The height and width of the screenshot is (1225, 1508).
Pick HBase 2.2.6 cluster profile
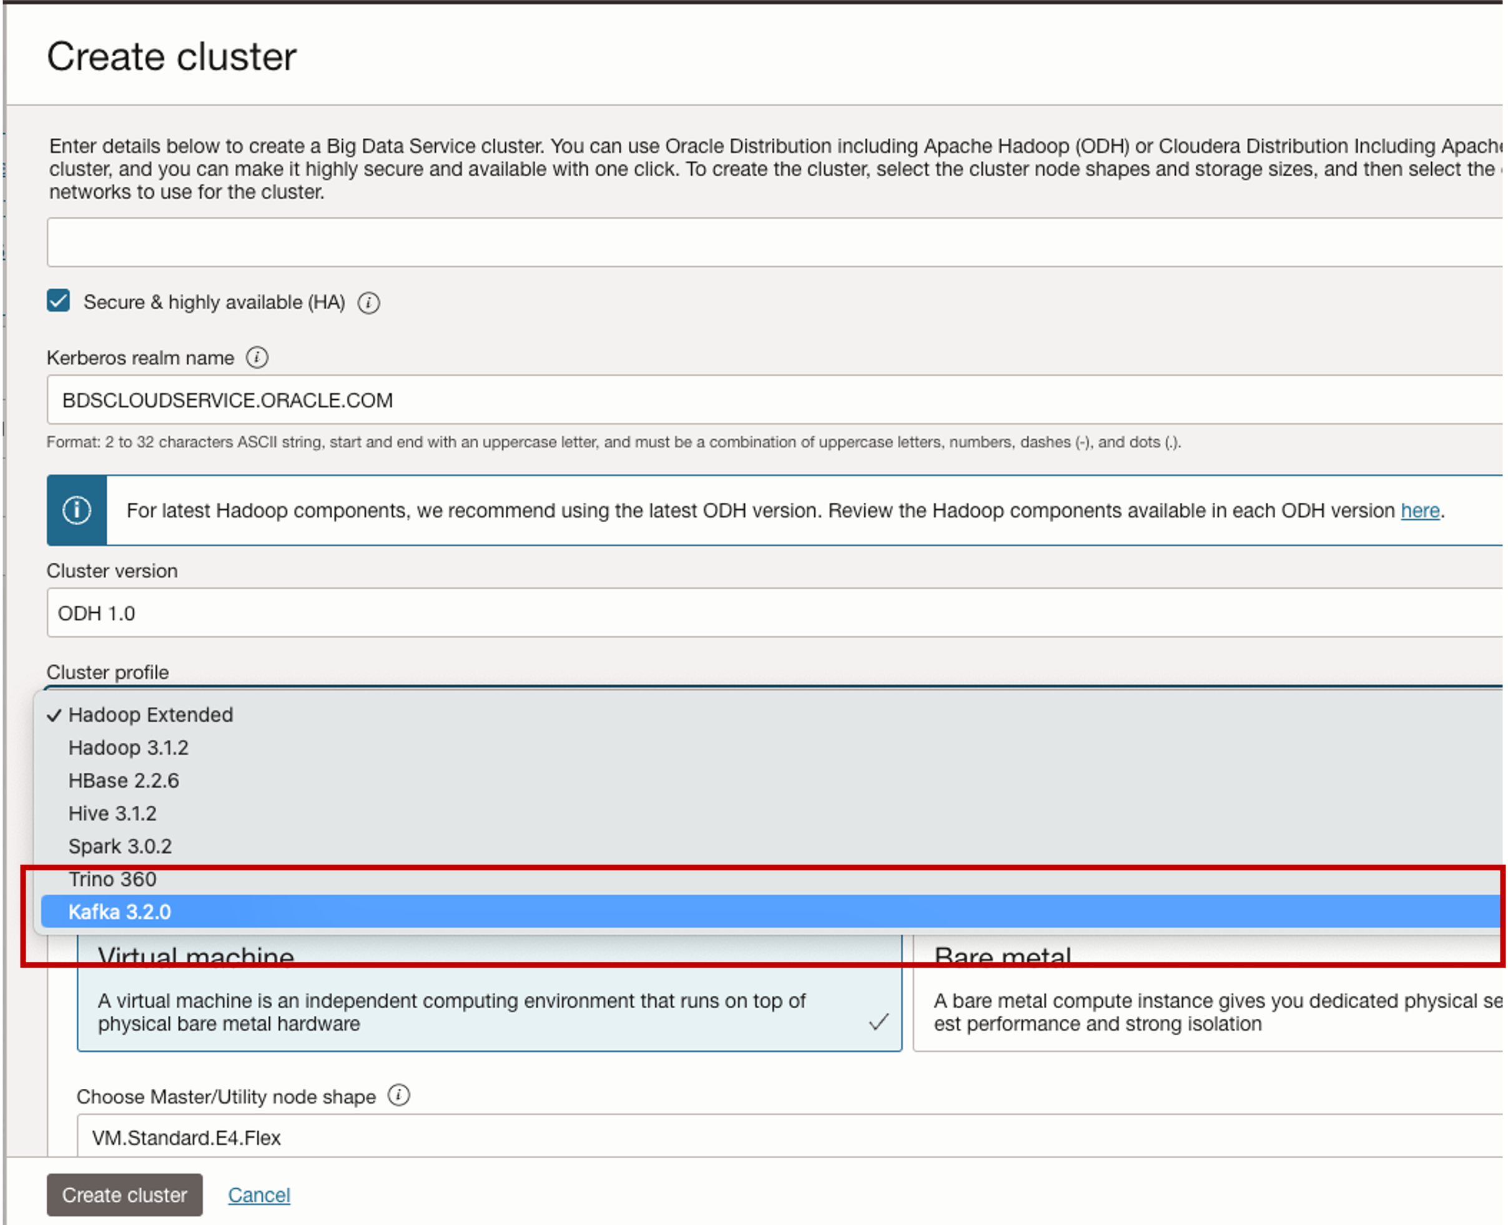[x=770, y=780]
